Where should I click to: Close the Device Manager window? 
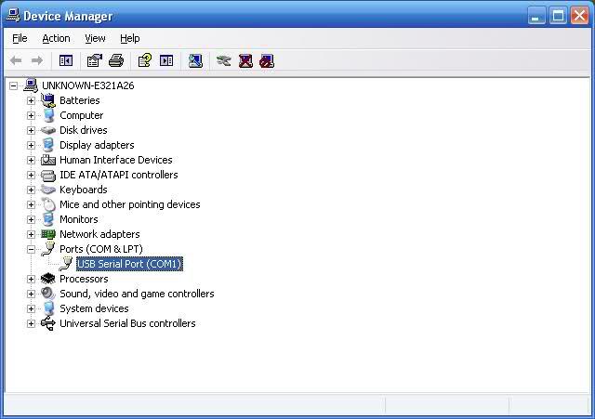580,16
